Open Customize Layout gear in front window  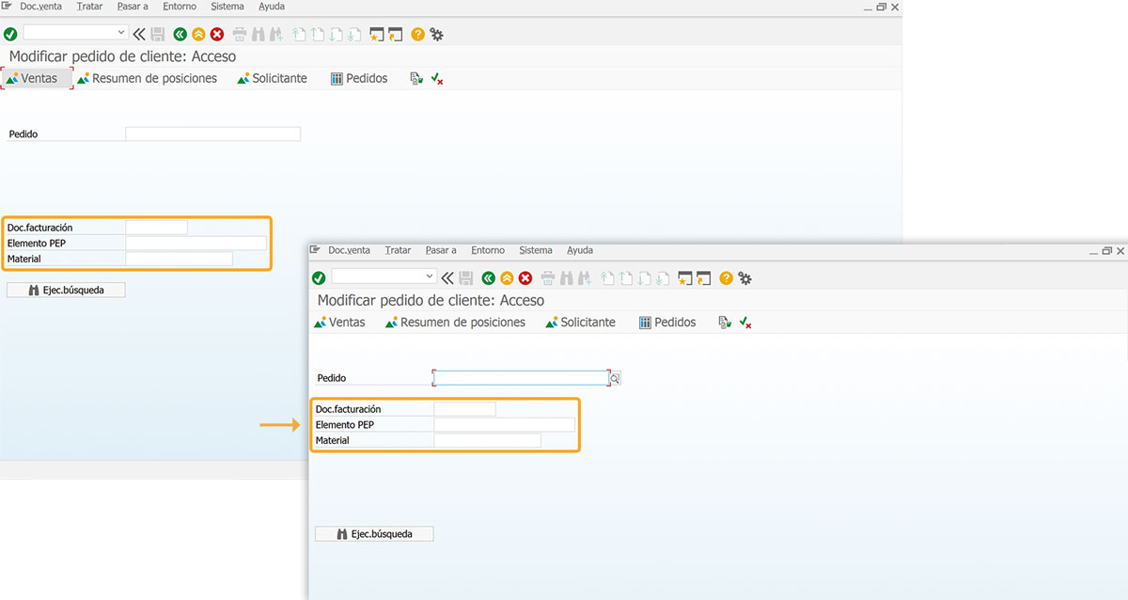point(745,278)
